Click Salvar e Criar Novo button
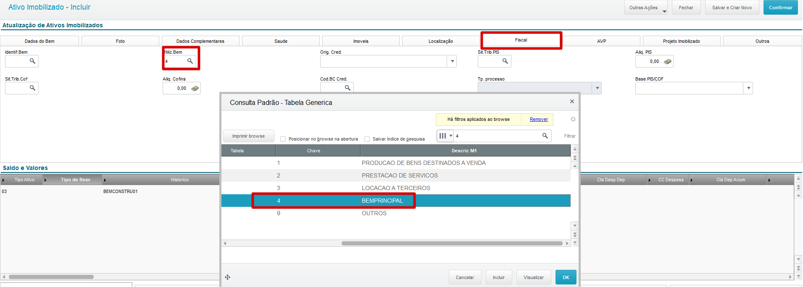Viewport: 803px width, 287px height. tap(732, 8)
